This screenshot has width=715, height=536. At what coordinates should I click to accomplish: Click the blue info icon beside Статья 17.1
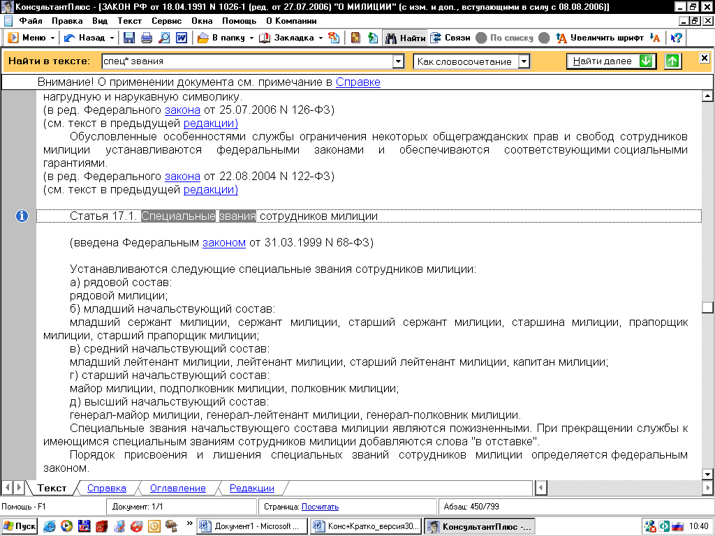(x=22, y=216)
